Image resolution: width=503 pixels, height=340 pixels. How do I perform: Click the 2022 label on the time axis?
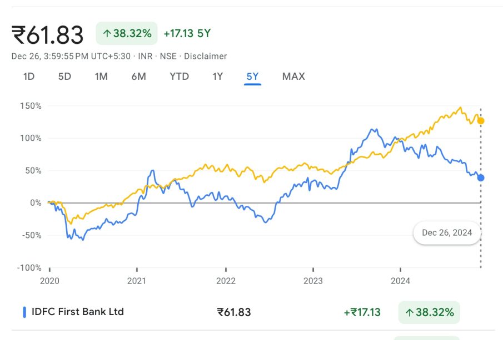(x=225, y=281)
